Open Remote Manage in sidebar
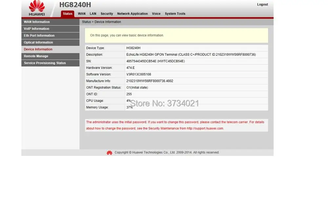Screen dimensions: 328x206 click(x=51, y=56)
